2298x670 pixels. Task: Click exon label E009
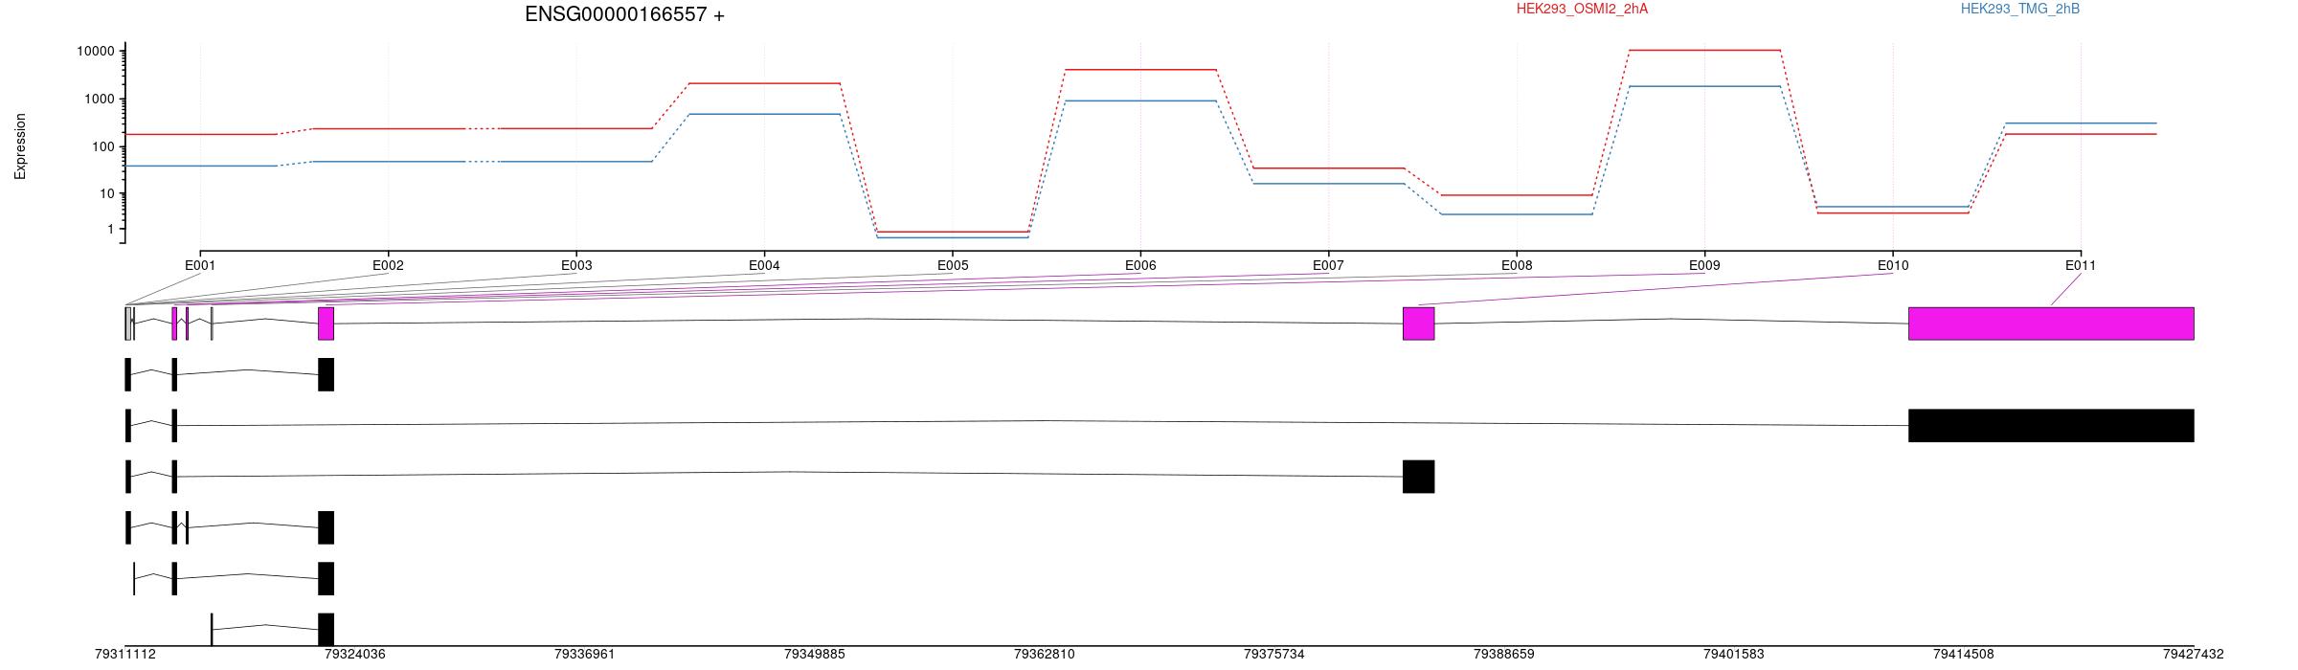coord(1704,265)
